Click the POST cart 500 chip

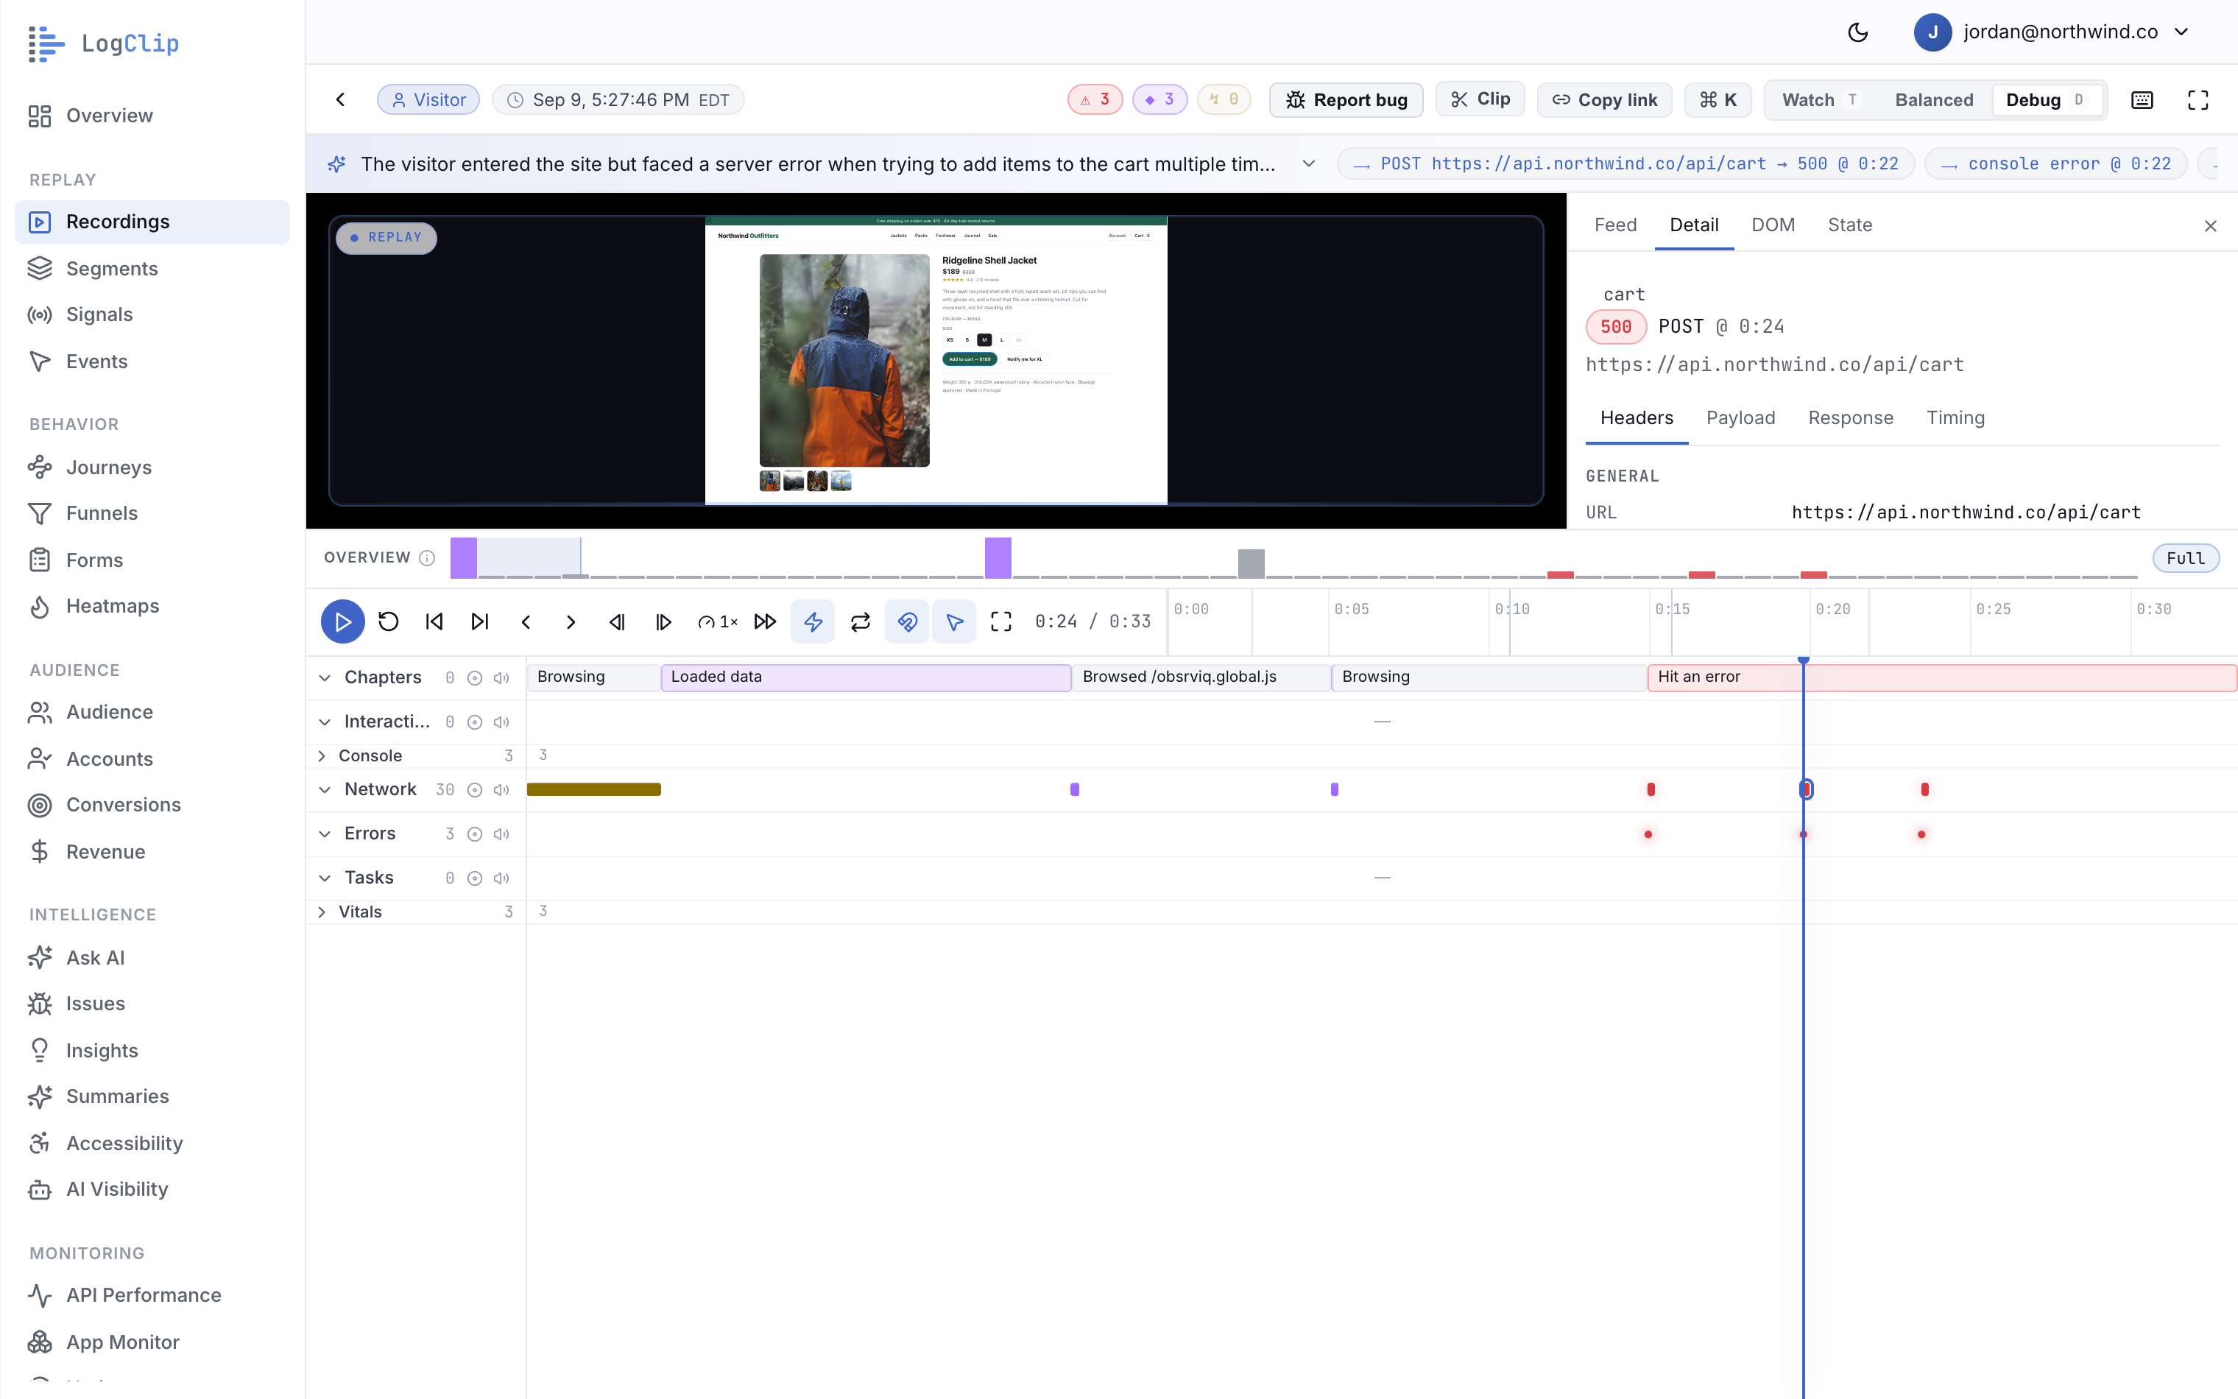[1625, 163]
